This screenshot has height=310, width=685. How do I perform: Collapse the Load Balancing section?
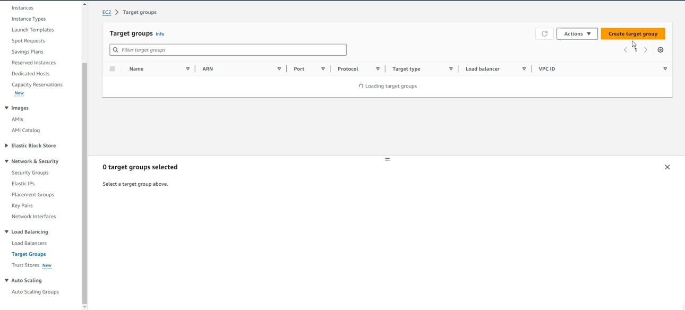tap(6, 232)
